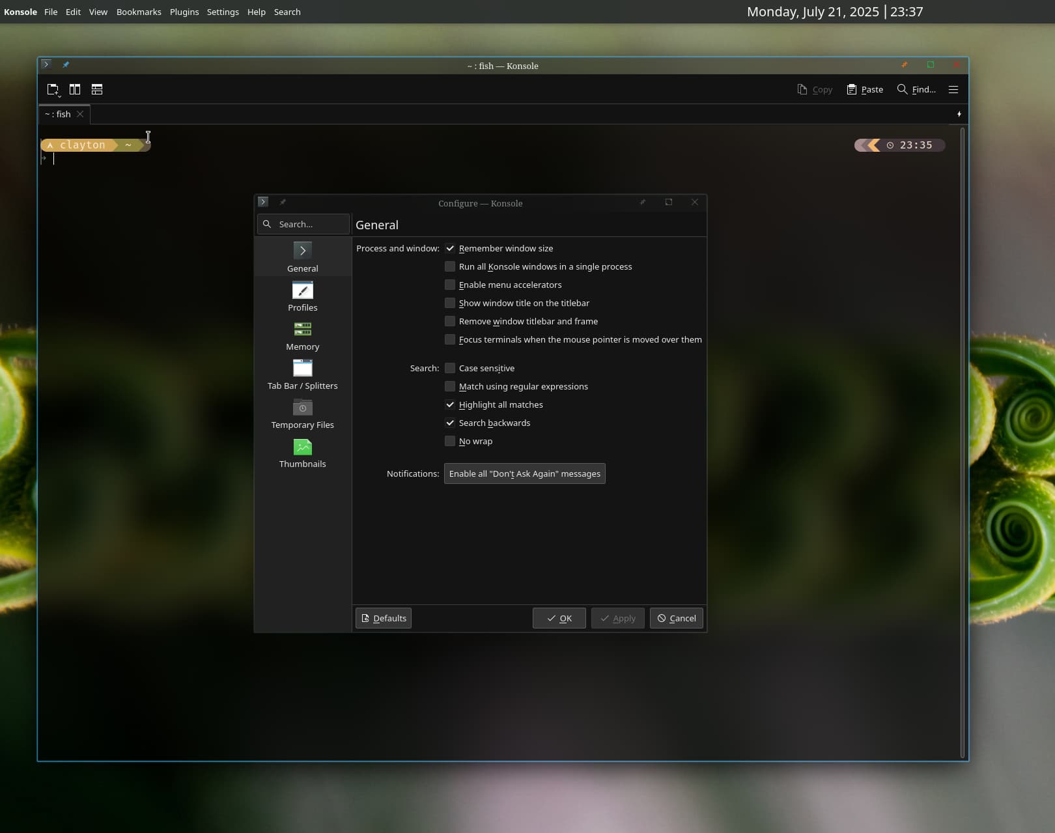Click the Split View Left/Right icon
This screenshot has width=1055, height=833.
pos(75,90)
